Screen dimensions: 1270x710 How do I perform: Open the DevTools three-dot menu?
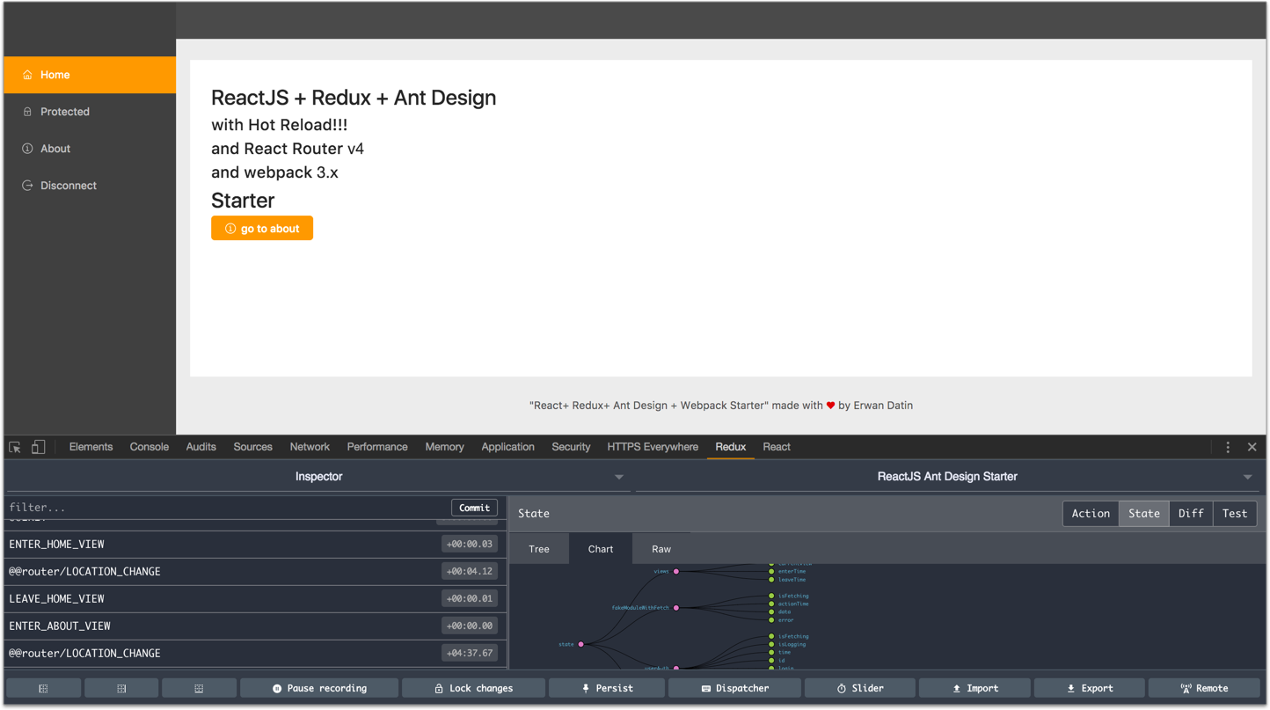pos(1228,448)
